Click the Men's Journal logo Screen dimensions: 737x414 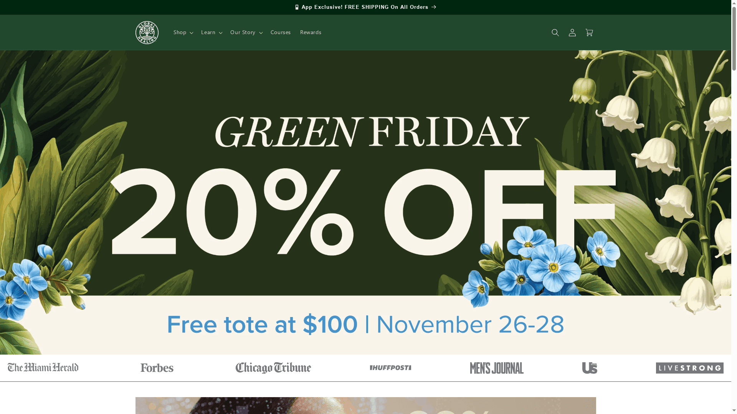(x=497, y=368)
